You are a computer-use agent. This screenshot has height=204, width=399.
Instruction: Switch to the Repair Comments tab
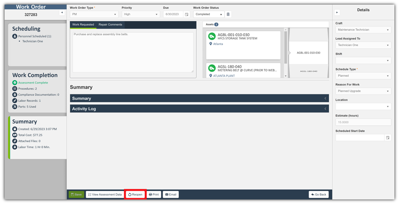[x=110, y=25]
